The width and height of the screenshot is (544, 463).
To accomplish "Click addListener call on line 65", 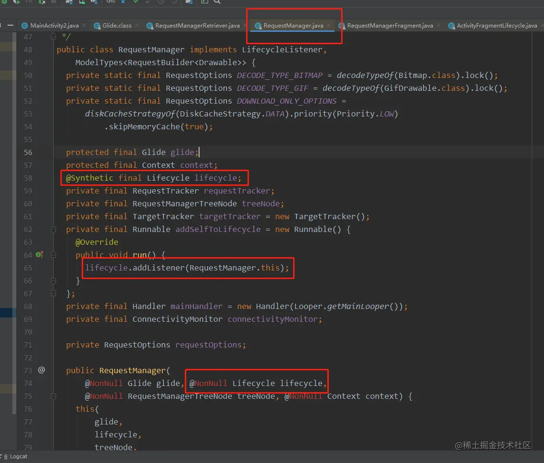I will click(x=159, y=268).
